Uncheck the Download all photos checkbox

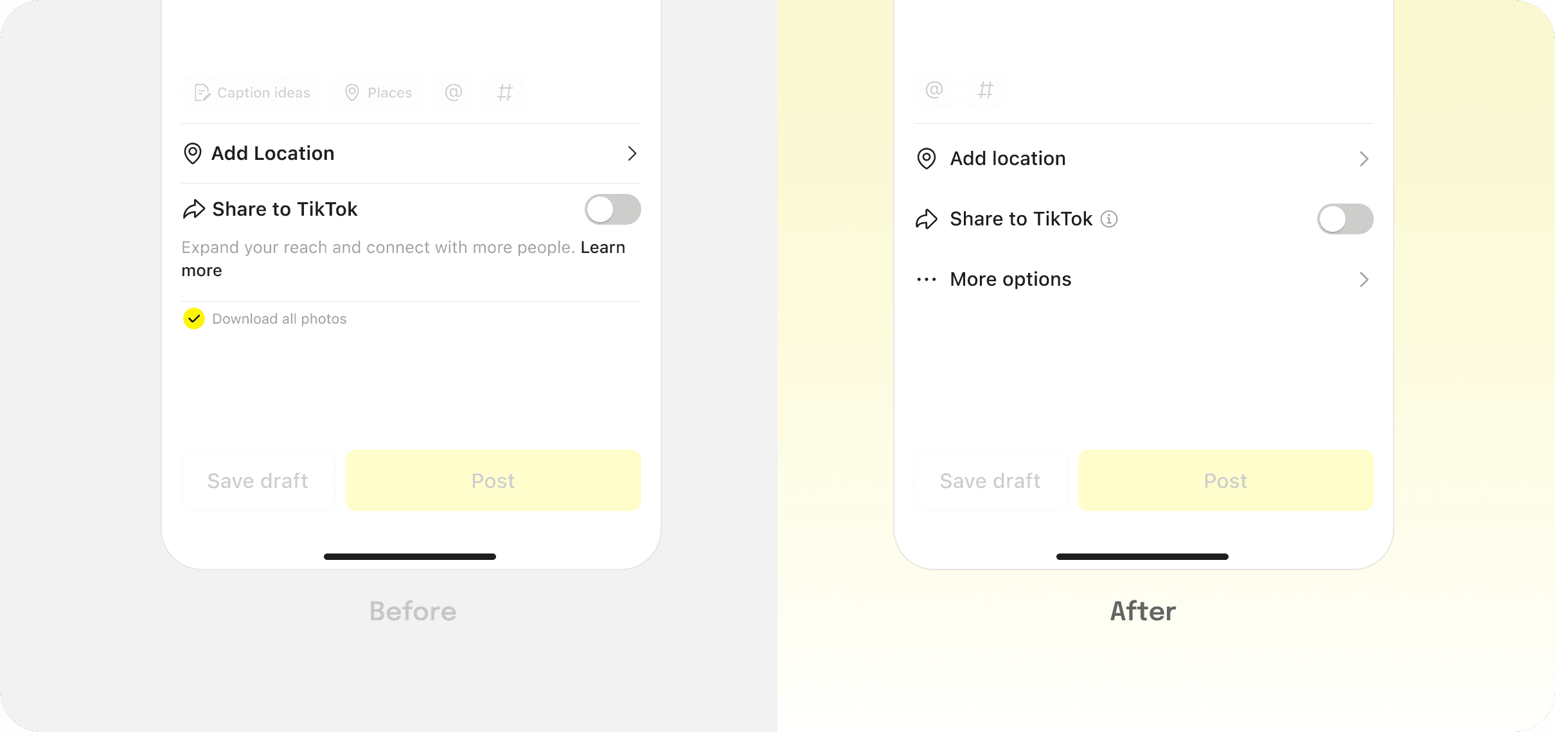[194, 318]
